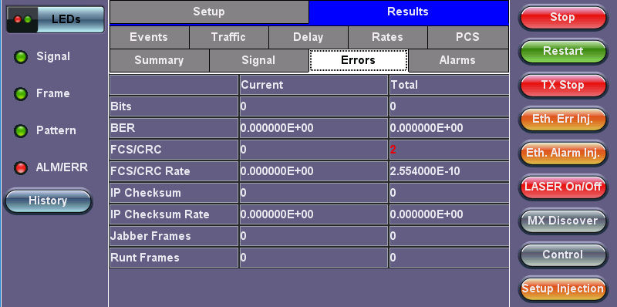Image resolution: width=617 pixels, height=307 pixels.
Task: Switch to the Setup tab
Action: coord(209,12)
